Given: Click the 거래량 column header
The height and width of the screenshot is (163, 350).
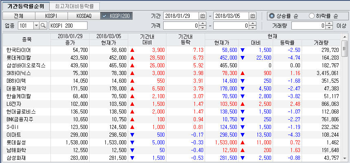Looking at the screenshot, I should [x=321, y=43].
